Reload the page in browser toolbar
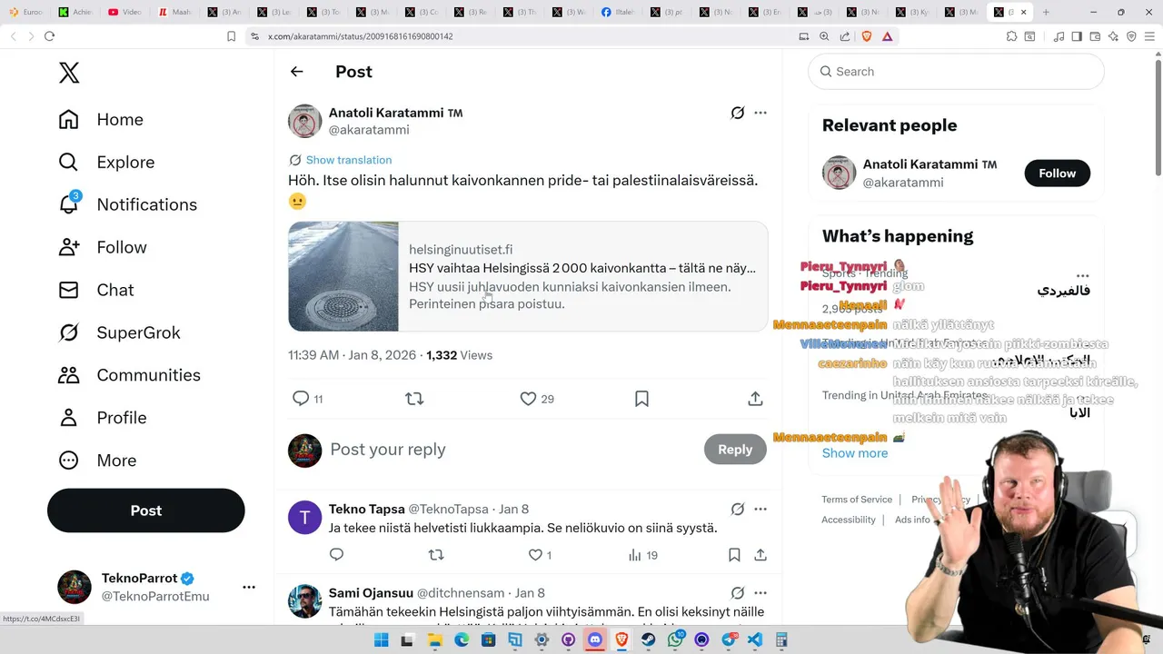 click(49, 36)
